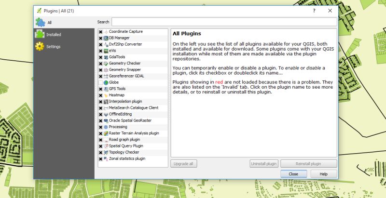The height and width of the screenshot is (198, 386).
Task: Click the Globe plugin icon
Action: click(106, 82)
